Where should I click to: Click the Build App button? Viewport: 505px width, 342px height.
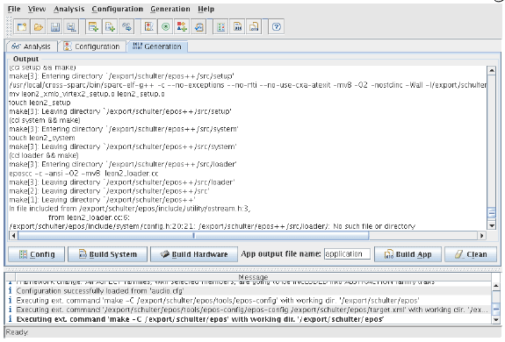point(408,254)
